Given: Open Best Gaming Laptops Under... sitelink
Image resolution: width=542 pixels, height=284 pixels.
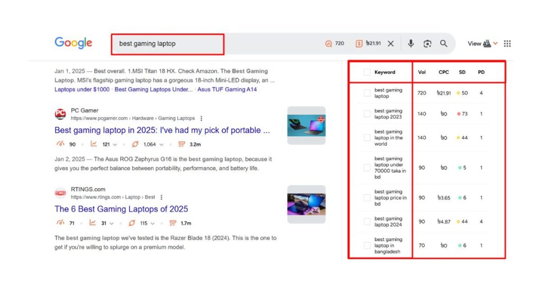Looking at the screenshot, I should [153, 89].
